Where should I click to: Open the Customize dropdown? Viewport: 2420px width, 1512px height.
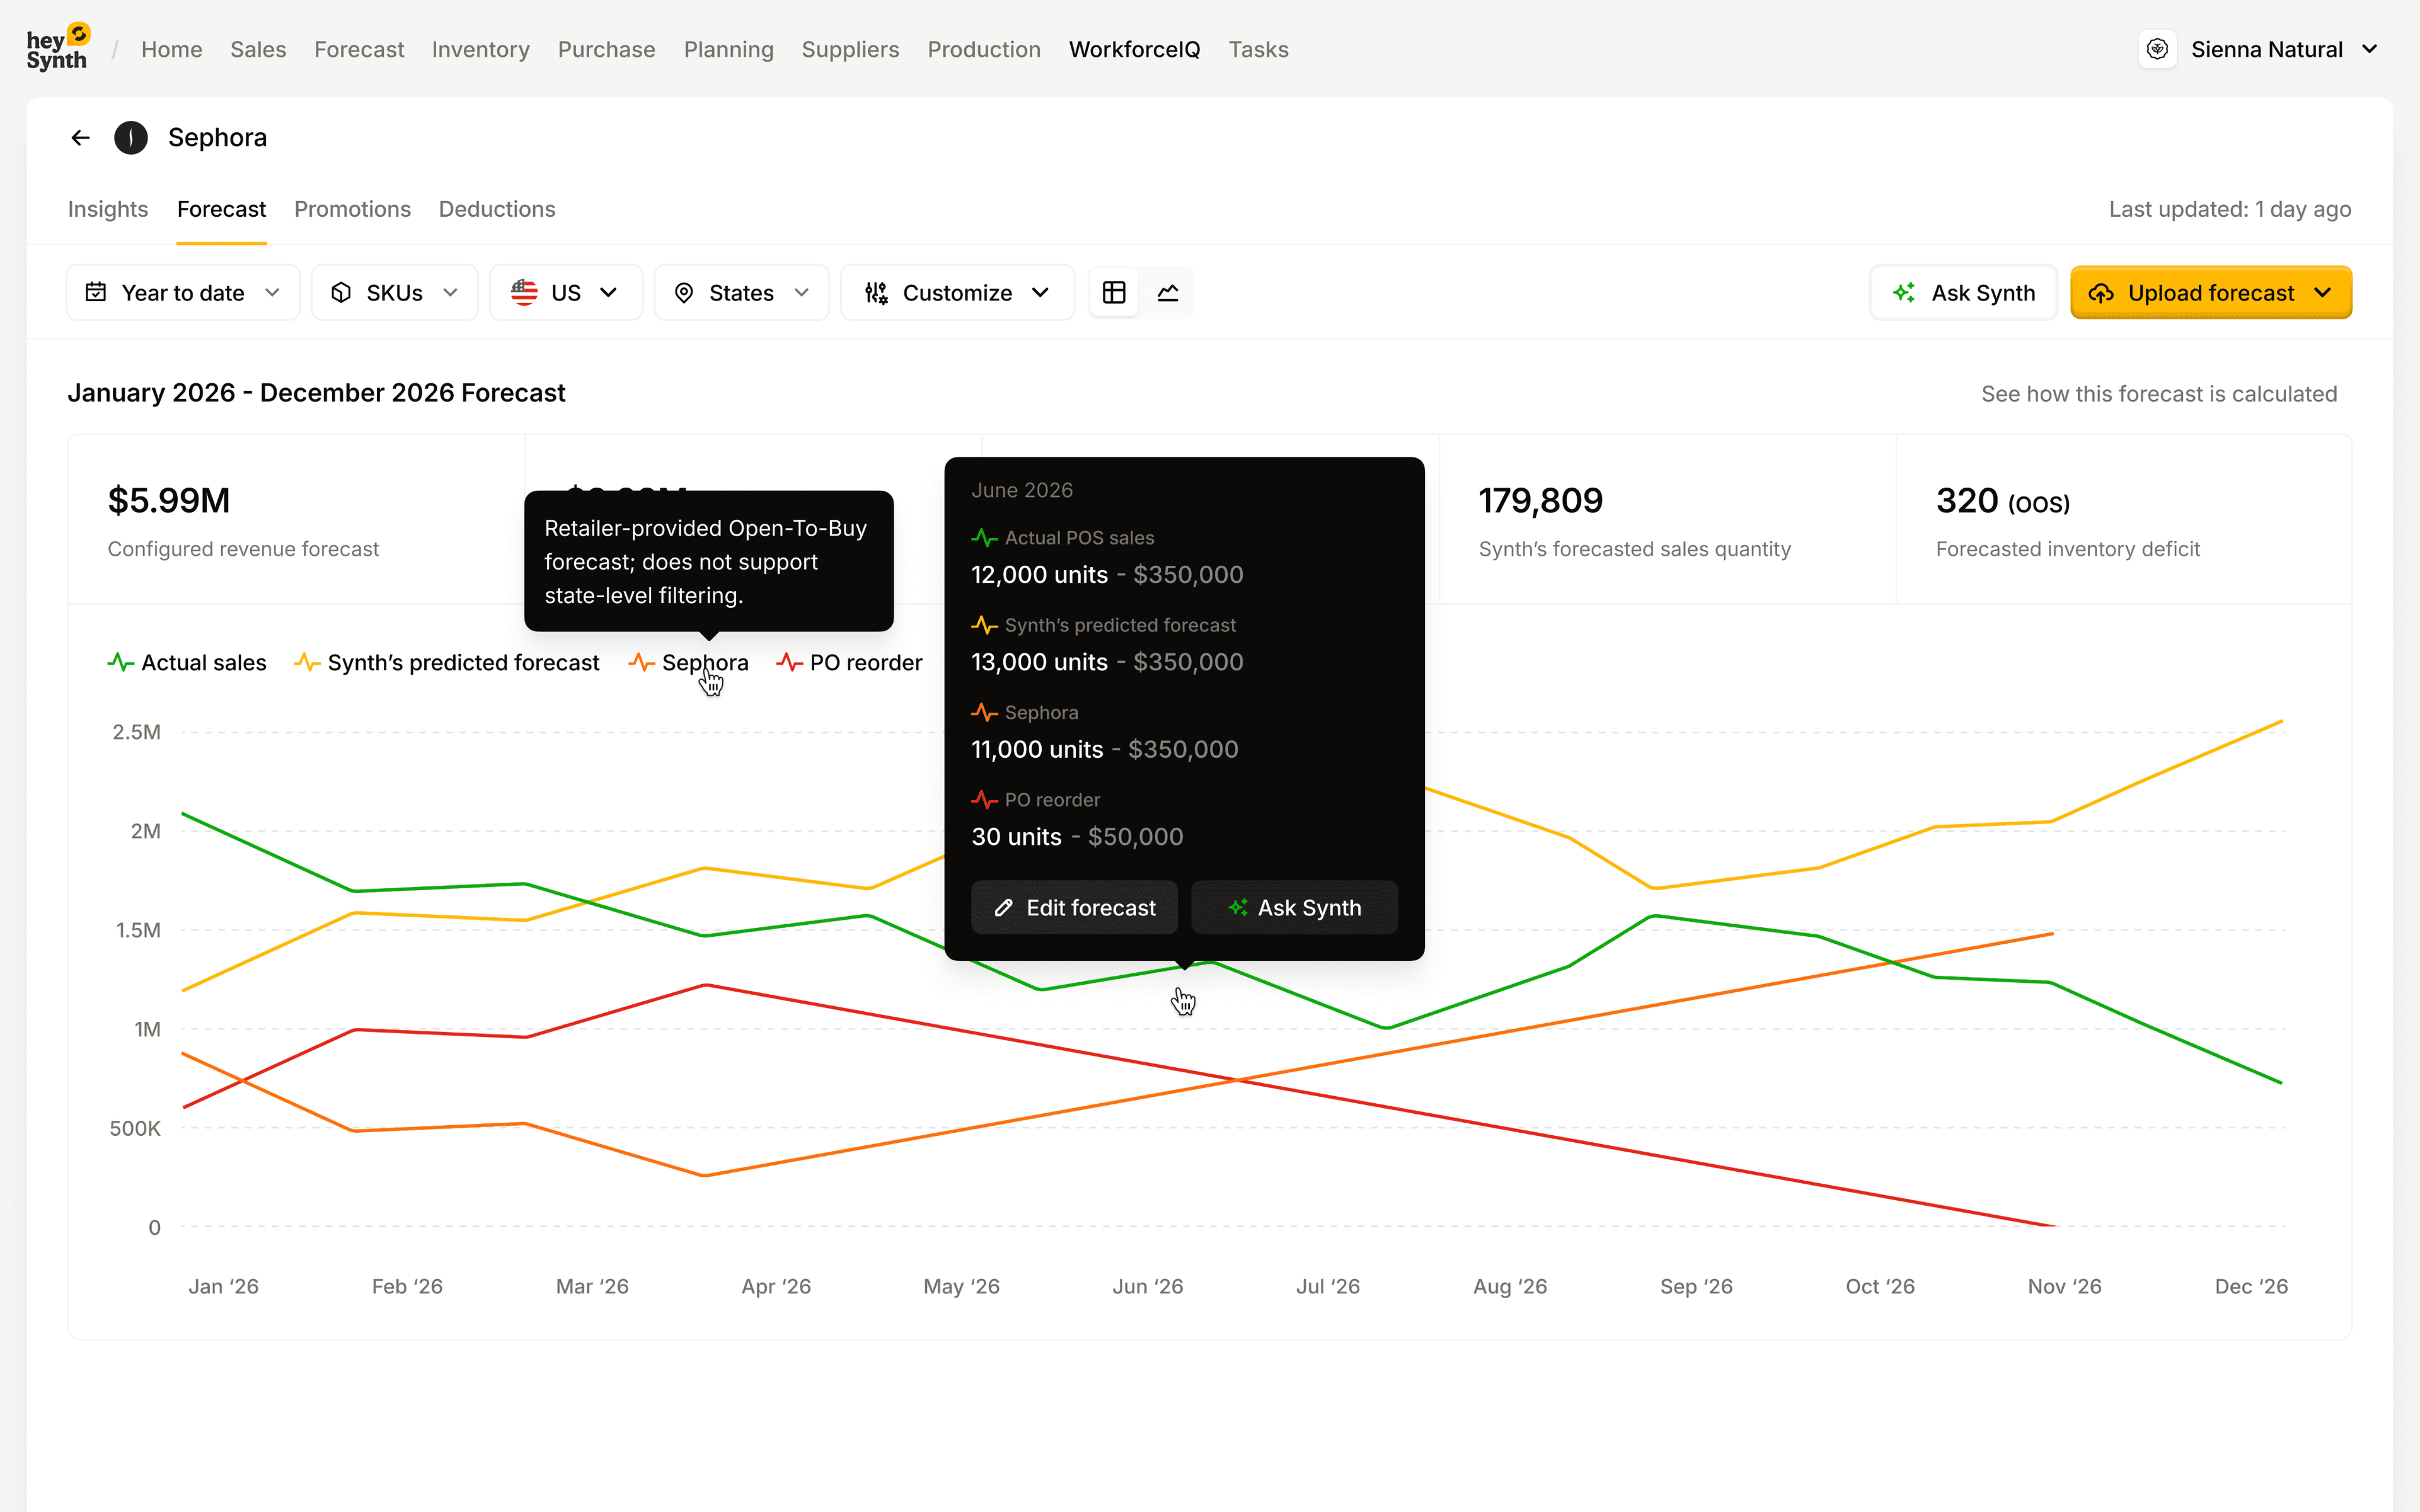[957, 293]
